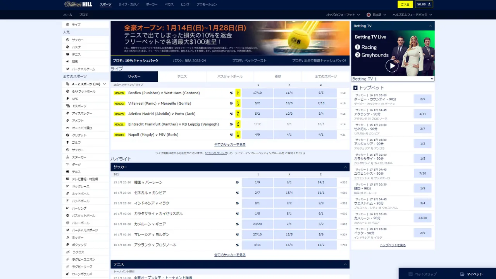Expand the A-Z スポーツ (34) list

click(x=104, y=84)
